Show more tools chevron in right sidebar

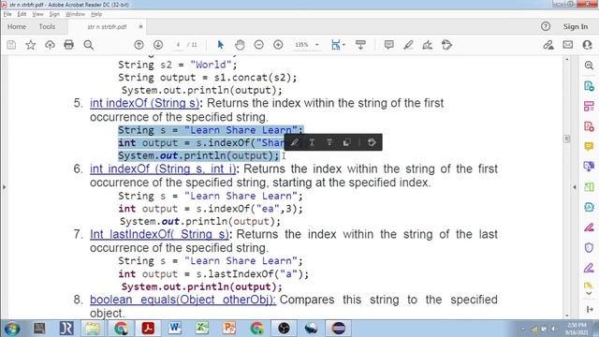pos(589,293)
